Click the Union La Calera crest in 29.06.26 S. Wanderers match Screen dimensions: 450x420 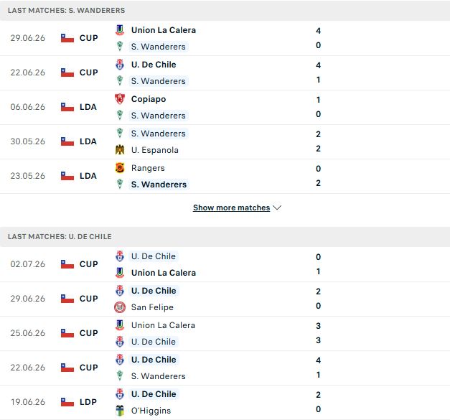click(x=120, y=30)
